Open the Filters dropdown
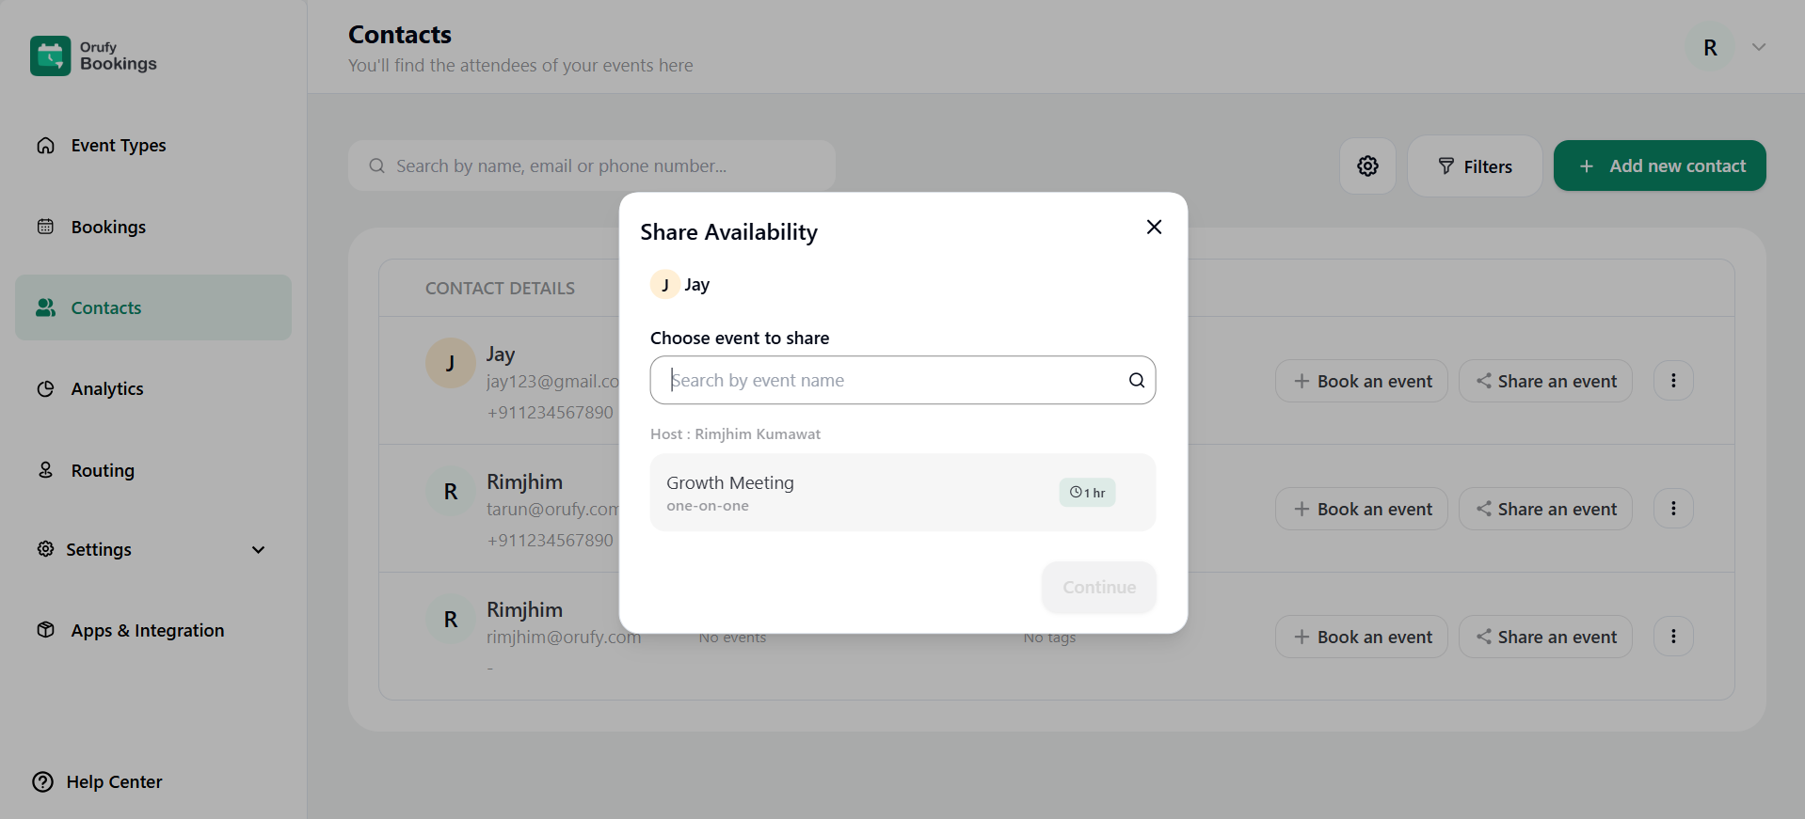 coord(1474,166)
